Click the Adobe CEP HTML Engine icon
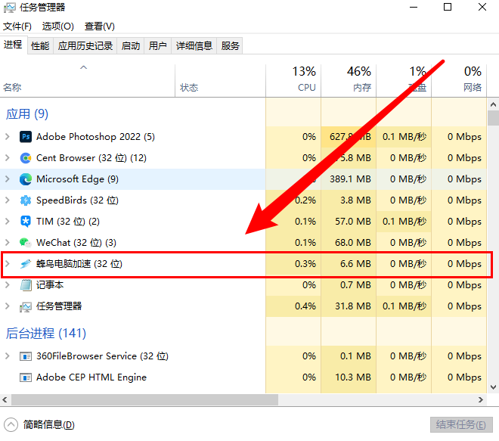The height and width of the screenshot is (441, 499). (26, 377)
